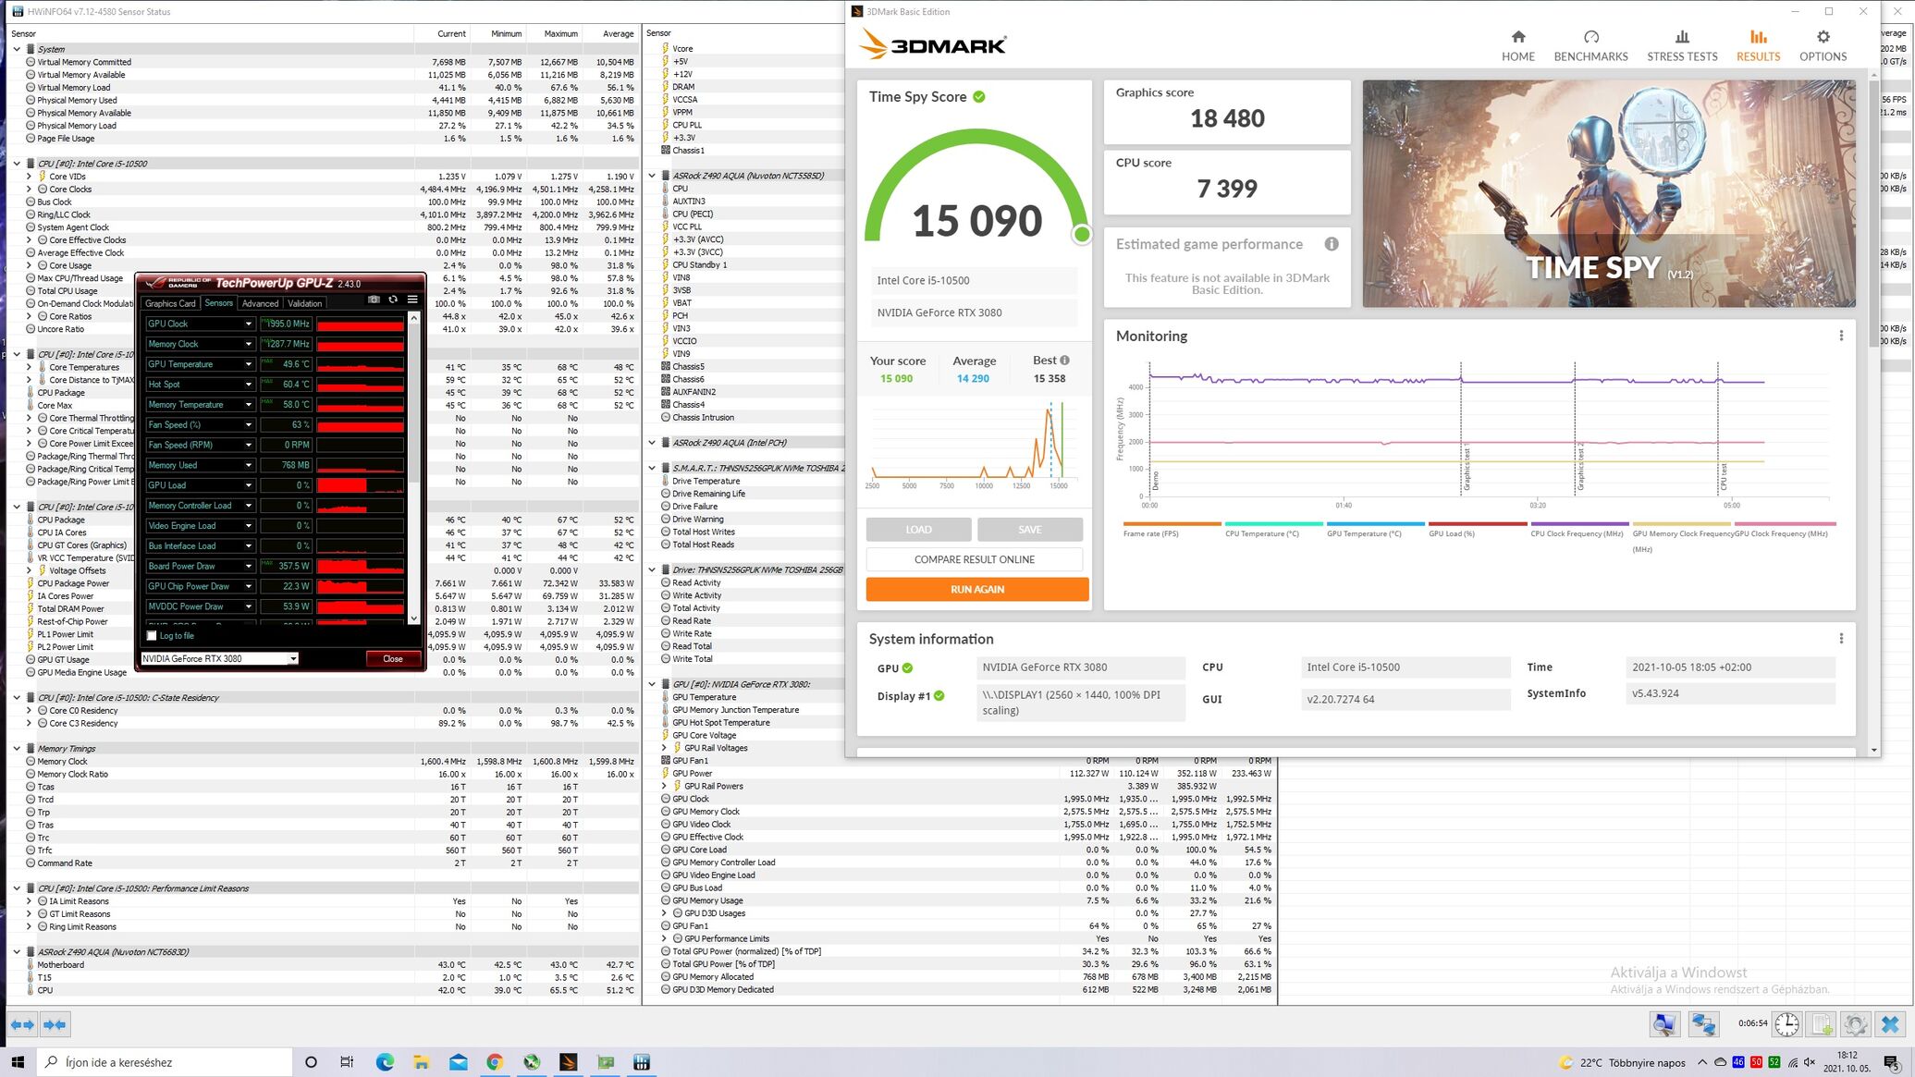Click HWiNFO collapse columns arrows button
This screenshot has height=1077, width=1915.
[55, 1024]
